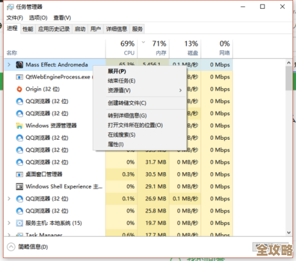This screenshot has height=261, width=296.
Task: Click the process list scrollbar up arrow
Action: click(x=289, y=63)
